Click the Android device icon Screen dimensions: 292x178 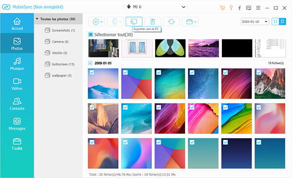coord(128,7)
